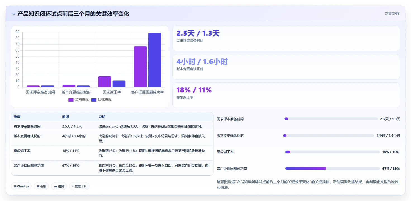Click the 需求评审准备时间 x-axis label
The width and height of the screenshot is (411, 201).
[41, 92]
